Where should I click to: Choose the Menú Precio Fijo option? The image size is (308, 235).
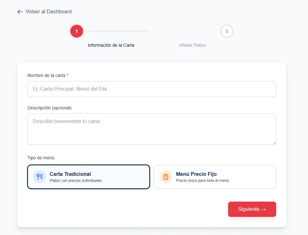pos(215,177)
